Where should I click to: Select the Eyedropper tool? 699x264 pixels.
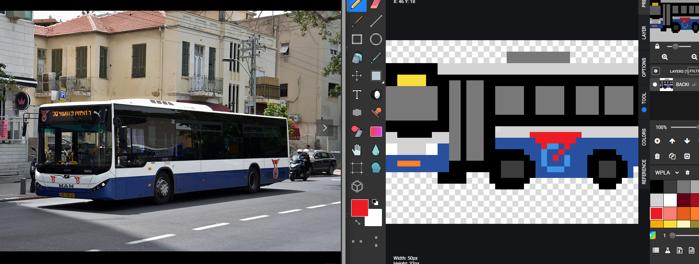pyautogui.click(x=376, y=58)
